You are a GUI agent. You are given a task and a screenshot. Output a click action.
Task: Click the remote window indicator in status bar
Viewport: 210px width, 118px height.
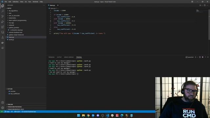pos(2,111)
